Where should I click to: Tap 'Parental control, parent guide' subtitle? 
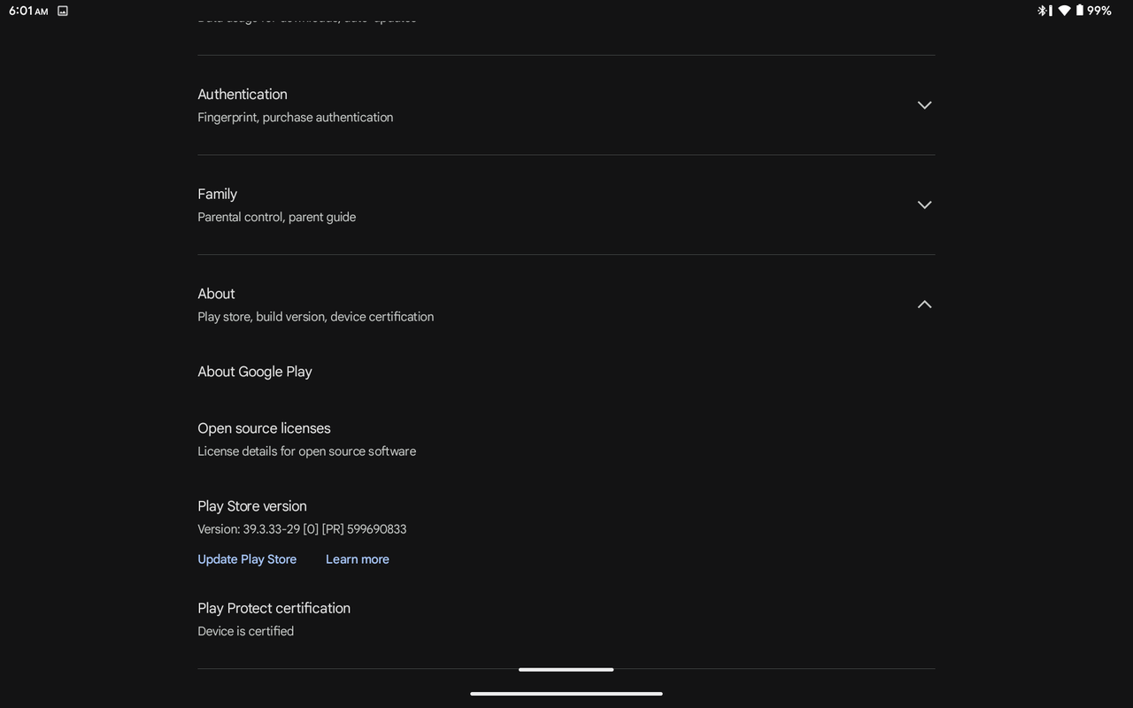pos(276,217)
